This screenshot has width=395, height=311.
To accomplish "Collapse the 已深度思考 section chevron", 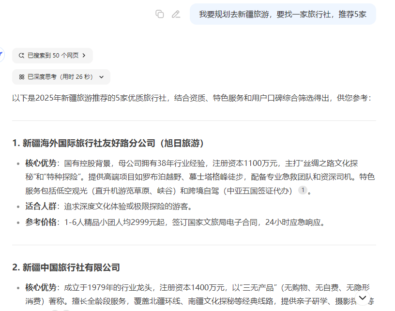I will pos(101,77).
